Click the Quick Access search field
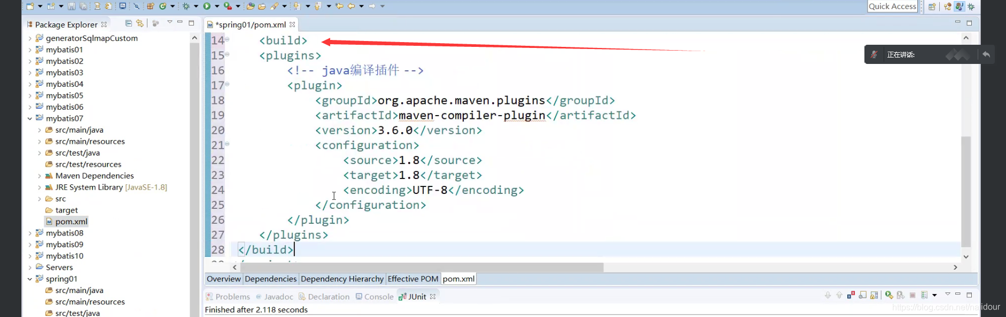1006x317 pixels. point(892,6)
